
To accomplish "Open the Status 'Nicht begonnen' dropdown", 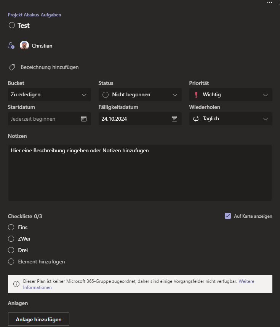I will tap(140, 95).
